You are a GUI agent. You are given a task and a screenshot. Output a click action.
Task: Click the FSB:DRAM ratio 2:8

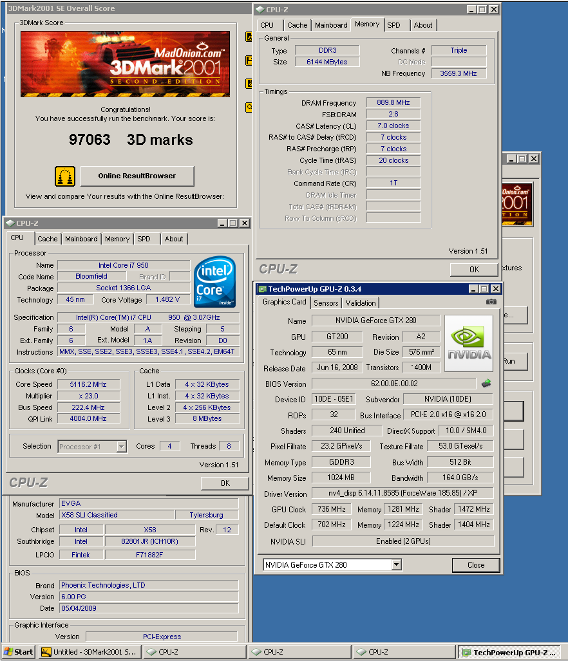393,114
